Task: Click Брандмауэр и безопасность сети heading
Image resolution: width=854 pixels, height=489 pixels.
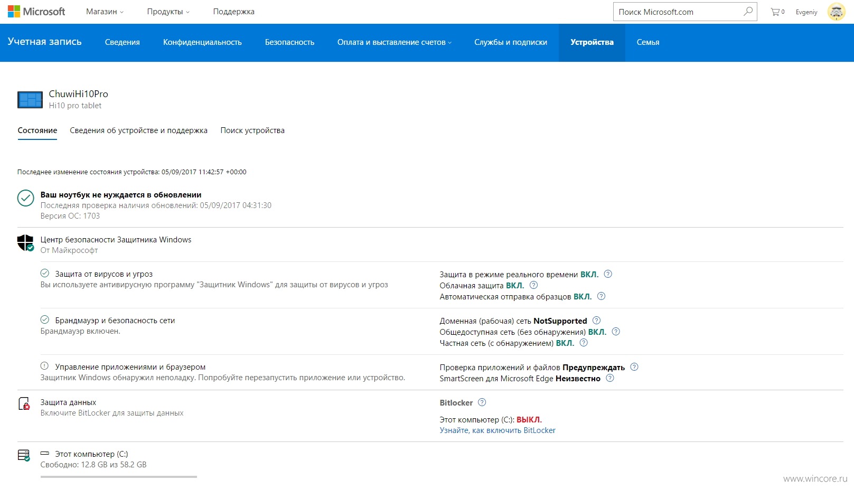Action: tap(115, 321)
